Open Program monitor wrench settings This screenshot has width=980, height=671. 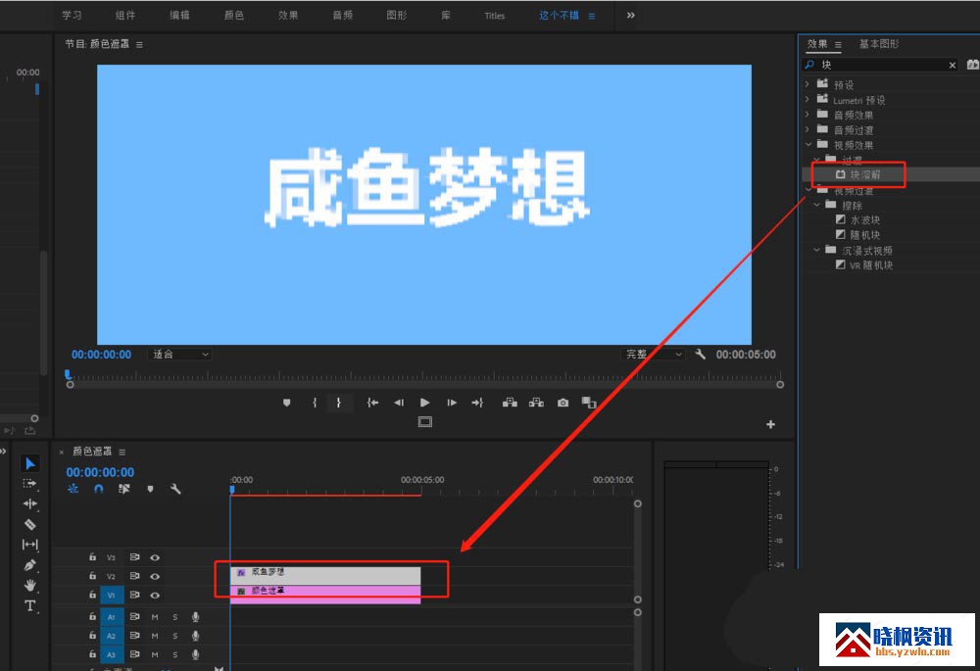pyautogui.click(x=700, y=355)
